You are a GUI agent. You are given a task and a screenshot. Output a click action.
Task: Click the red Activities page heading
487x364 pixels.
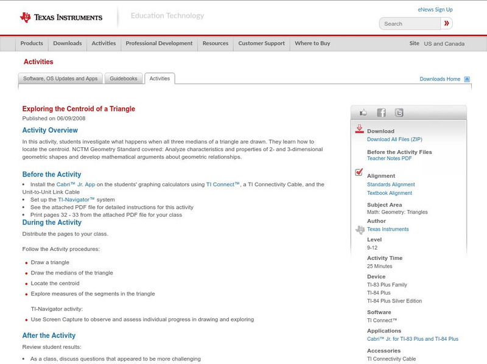(x=38, y=62)
